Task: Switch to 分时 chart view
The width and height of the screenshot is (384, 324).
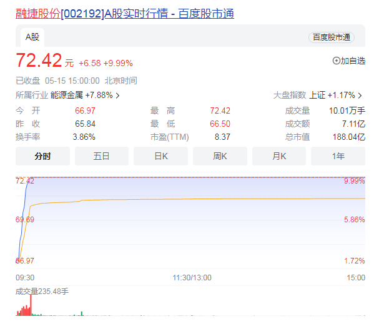Action: (42, 156)
